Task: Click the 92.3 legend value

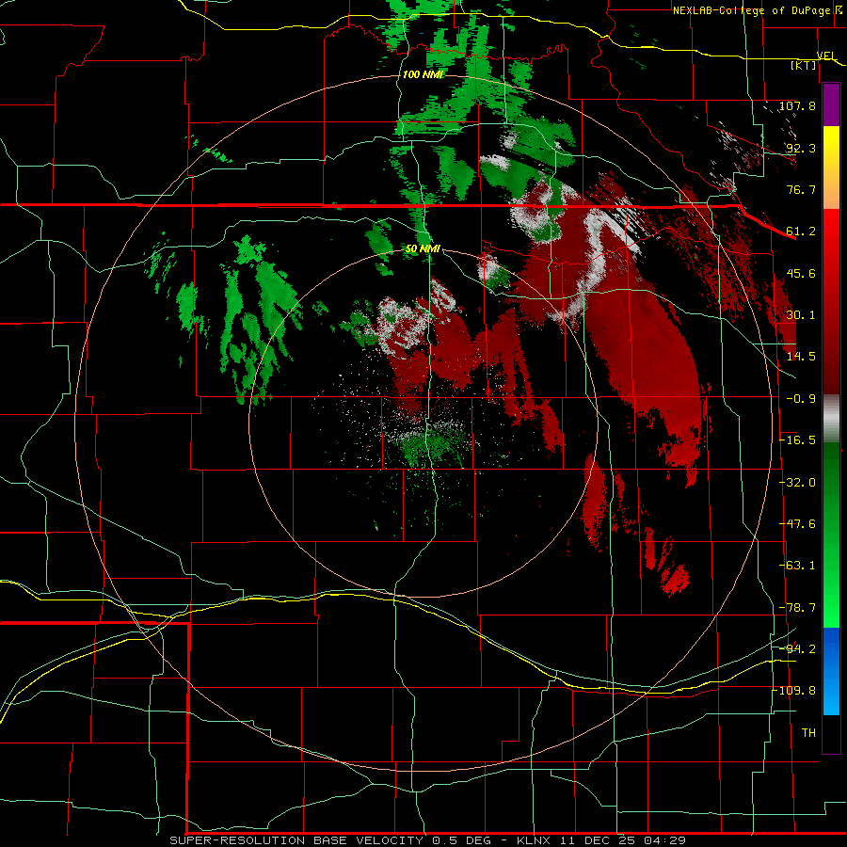Action: click(801, 148)
